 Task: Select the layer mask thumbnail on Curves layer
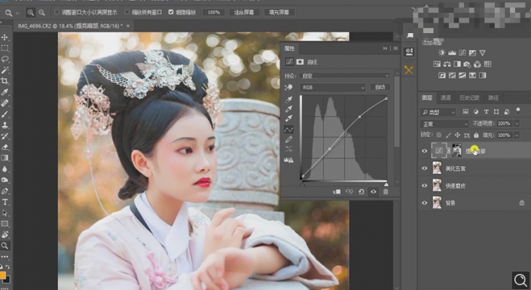pyautogui.click(x=457, y=151)
